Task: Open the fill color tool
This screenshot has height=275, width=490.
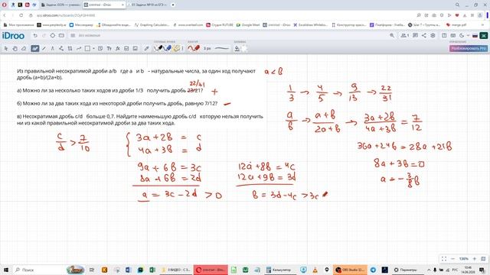Action: point(237,48)
